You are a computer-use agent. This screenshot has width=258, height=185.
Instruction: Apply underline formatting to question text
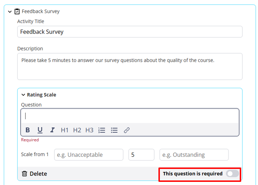40,130
